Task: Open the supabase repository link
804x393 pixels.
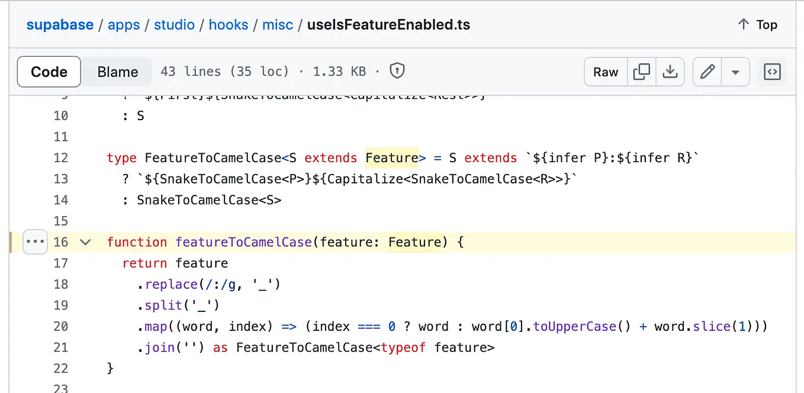Action: 60,24
